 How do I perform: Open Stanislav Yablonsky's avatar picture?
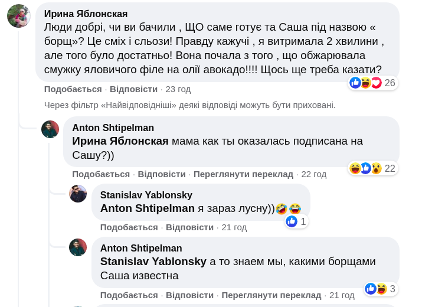78,194
